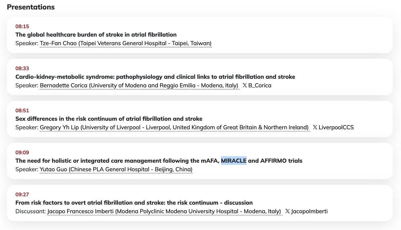The height and width of the screenshot is (230, 401).
Task: Open speaker Gregory Yh Lip's profile link
Action: pos(174,127)
